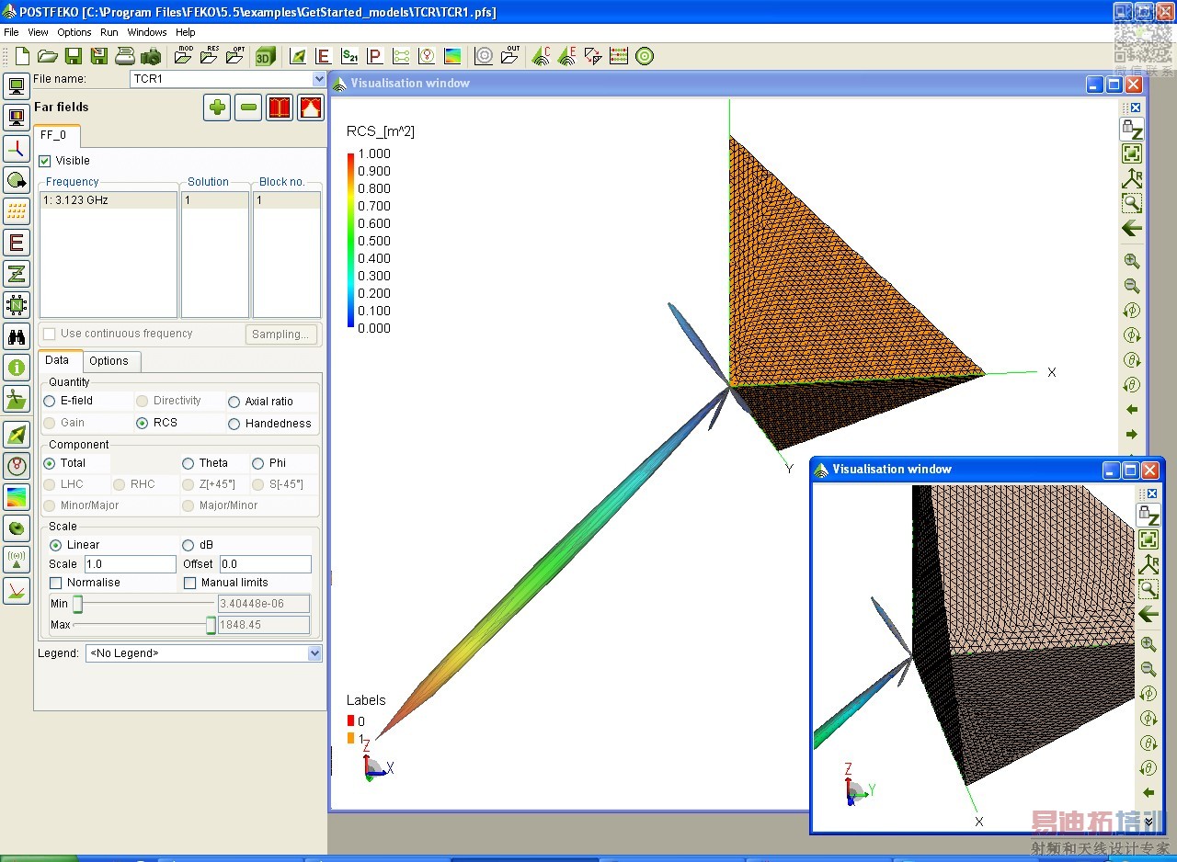The image size is (1177, 862).
Task: Open the Windows menu
Action: point(147,32)
